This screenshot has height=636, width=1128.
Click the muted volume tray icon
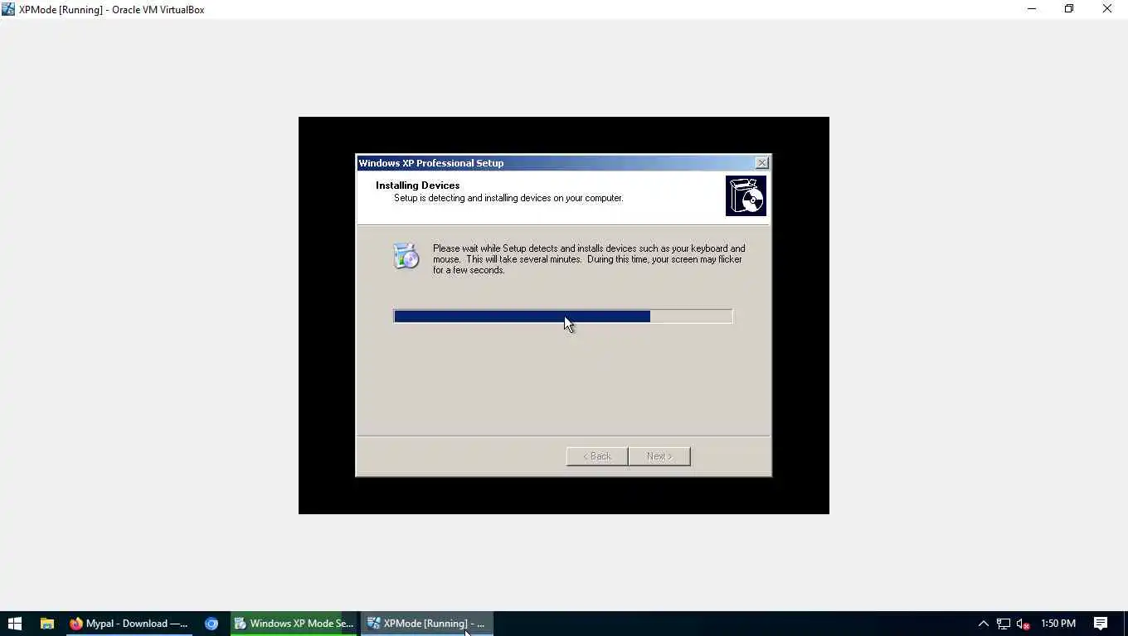pos(1023,624)
